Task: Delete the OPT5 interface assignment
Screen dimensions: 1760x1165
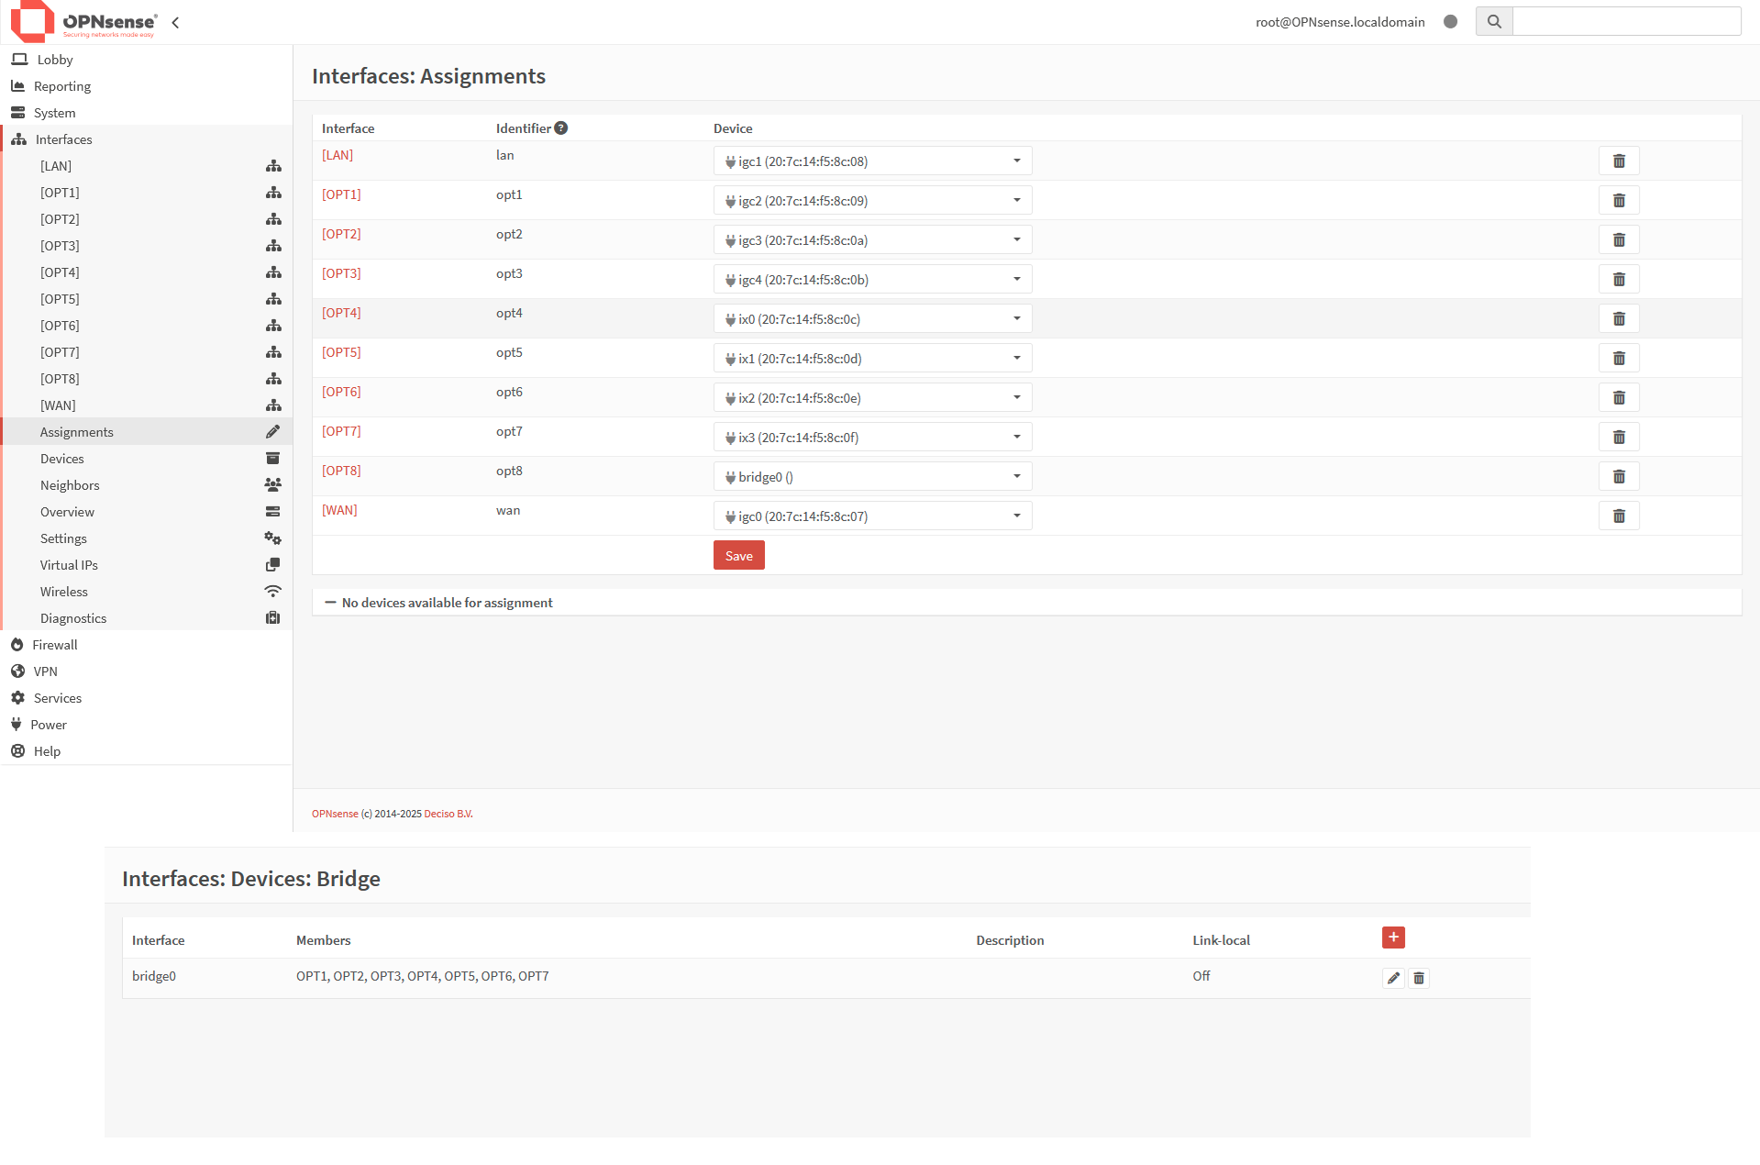Action: [1619, 359]
